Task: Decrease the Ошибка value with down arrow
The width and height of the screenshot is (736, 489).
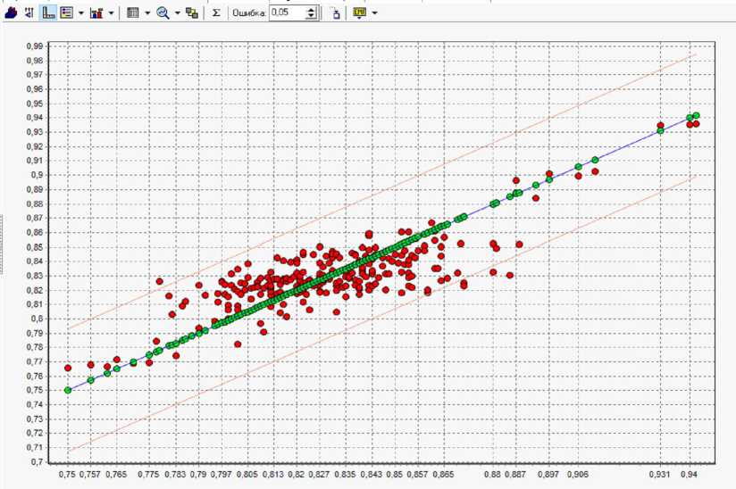Action: [x=310, y=17]
